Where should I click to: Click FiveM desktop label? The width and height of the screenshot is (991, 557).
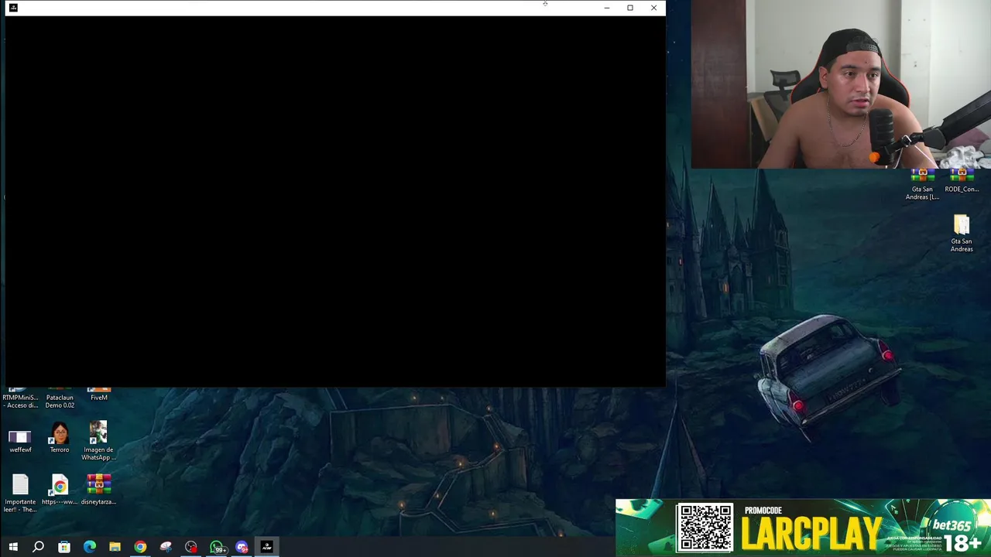[99, 398]
